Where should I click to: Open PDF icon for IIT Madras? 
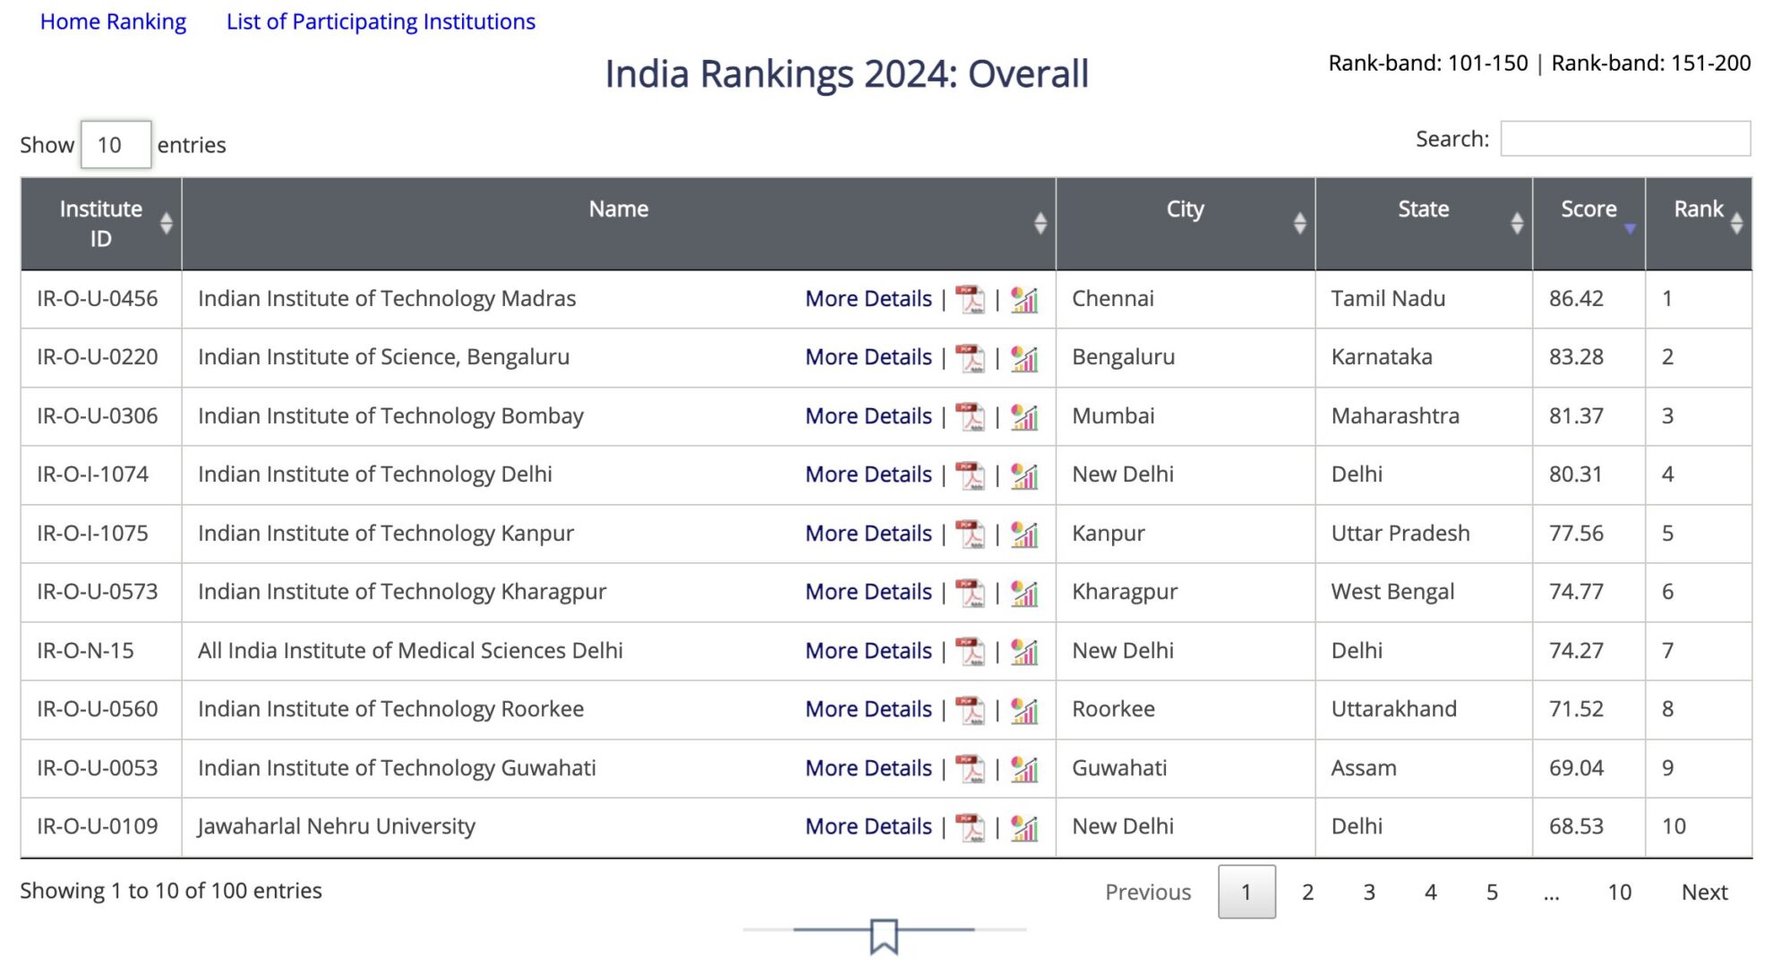coord(970,299)
